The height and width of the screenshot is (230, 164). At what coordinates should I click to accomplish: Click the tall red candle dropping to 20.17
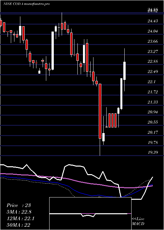tap(100, 111)
